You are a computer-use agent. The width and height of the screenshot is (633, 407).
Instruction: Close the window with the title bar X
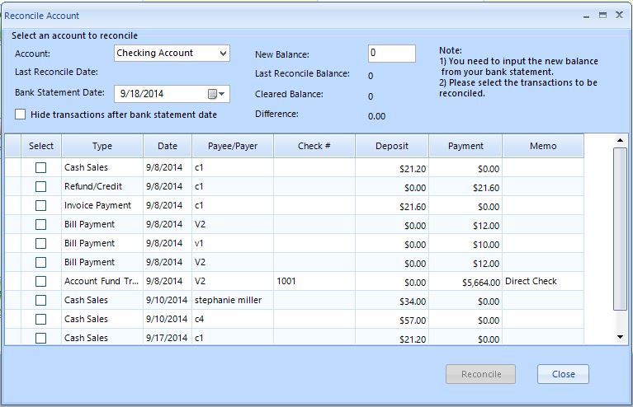[619, 15]
